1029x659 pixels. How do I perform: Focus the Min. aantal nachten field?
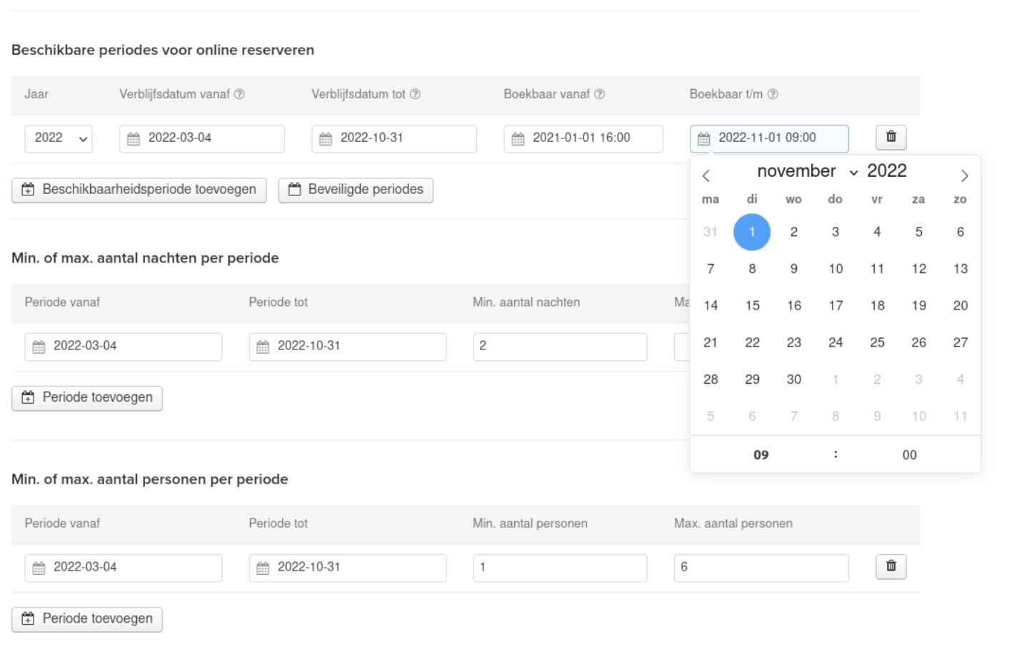click(x=560, y=346)
